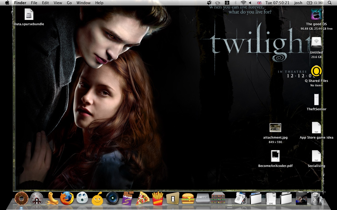Click the (1:36) battery time remaining
Screen dimensions: 337x210
(x=319, y=3)
